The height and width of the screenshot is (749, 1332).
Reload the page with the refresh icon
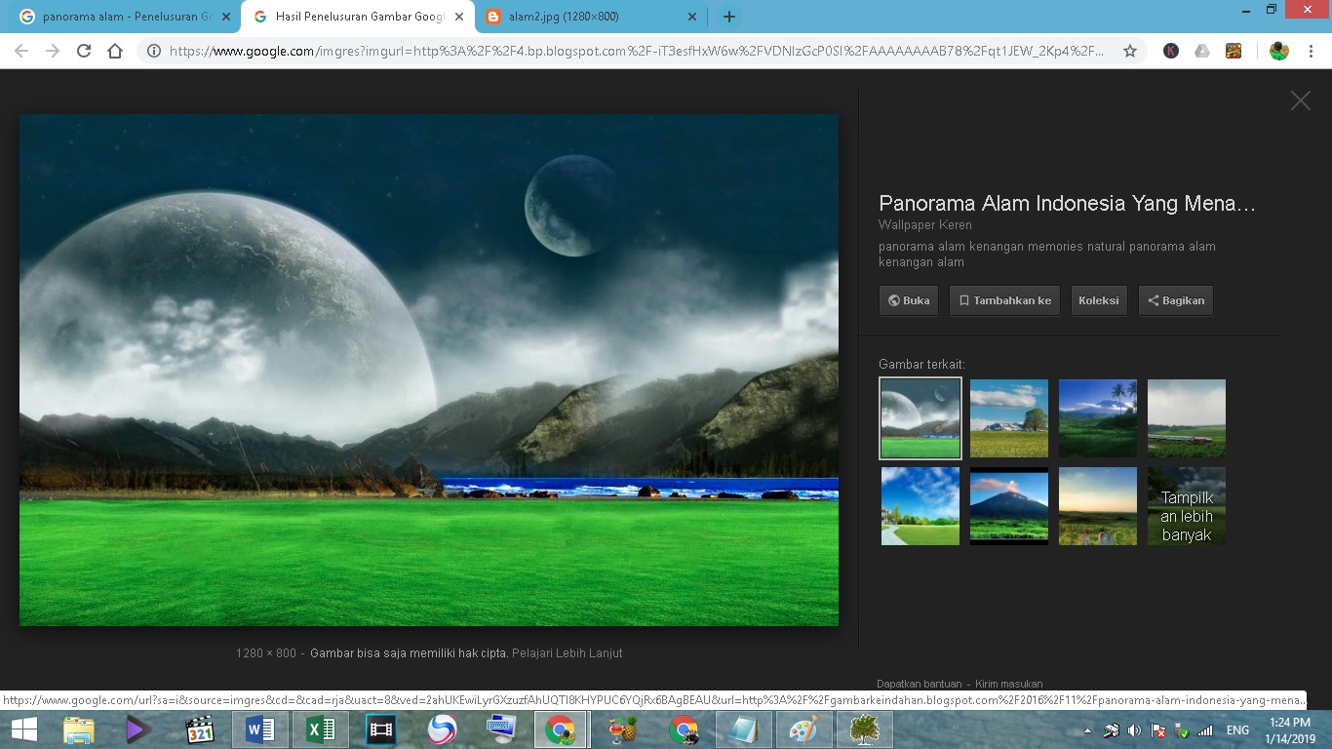[84, 51]
